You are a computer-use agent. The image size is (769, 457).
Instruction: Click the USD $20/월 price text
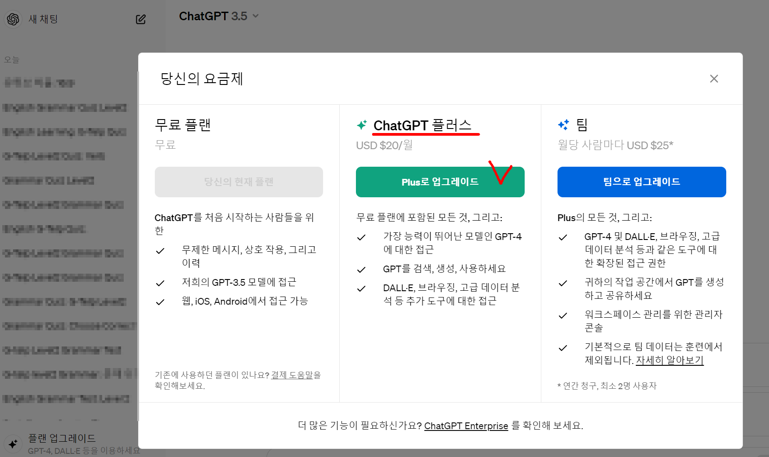tap(384, 145)
